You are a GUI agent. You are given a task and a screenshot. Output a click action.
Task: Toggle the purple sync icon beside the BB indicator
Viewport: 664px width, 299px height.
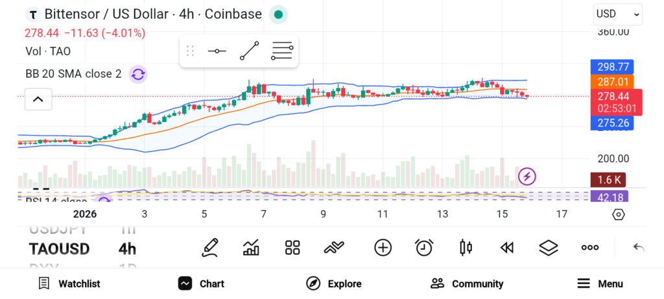137,75
